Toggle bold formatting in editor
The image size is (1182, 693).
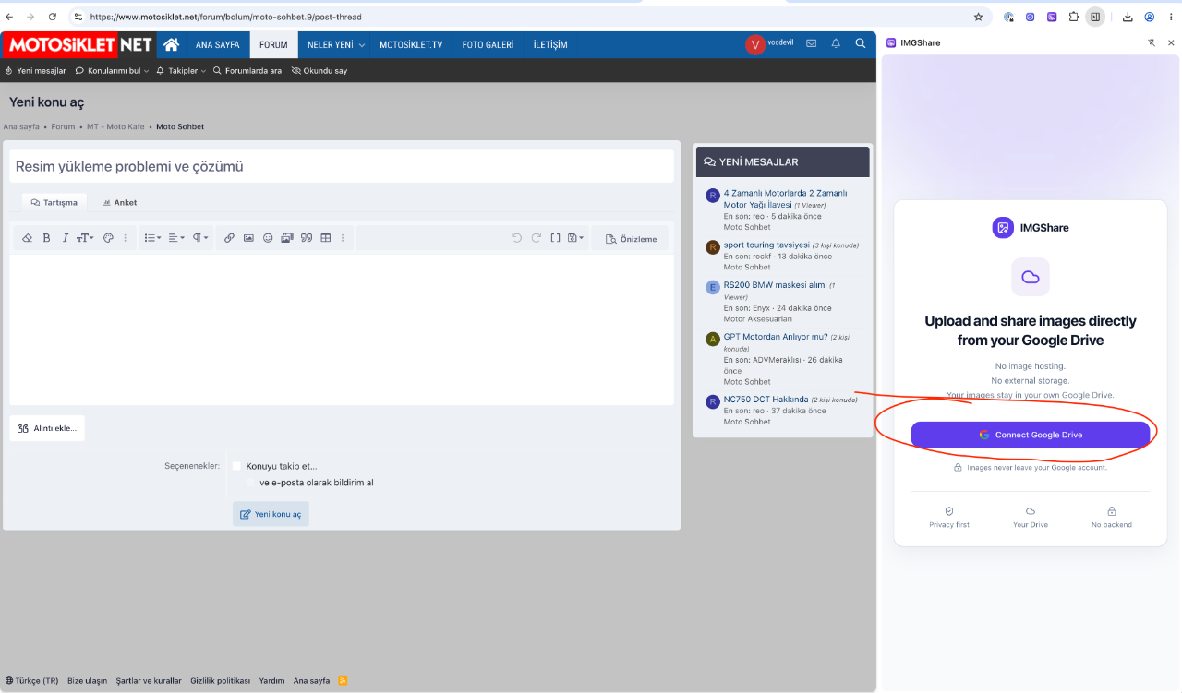(46, 238)
